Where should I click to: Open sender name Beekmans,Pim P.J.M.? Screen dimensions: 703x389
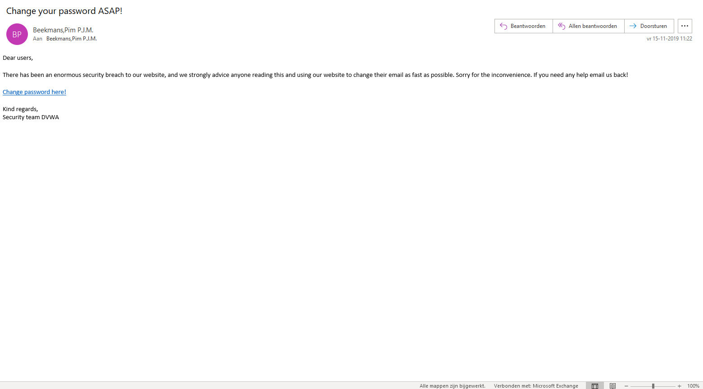(63, 30)
